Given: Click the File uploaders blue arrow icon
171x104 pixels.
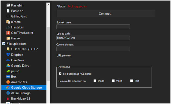Looking at the screenshot, I should tap(4, 44).
